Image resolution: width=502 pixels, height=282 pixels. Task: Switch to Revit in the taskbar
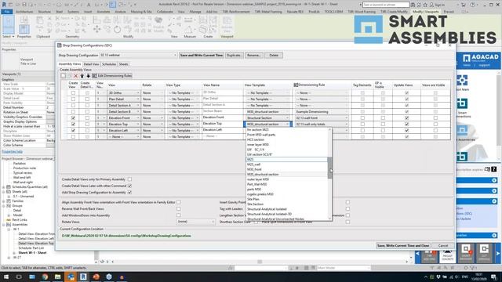(83, 277)
